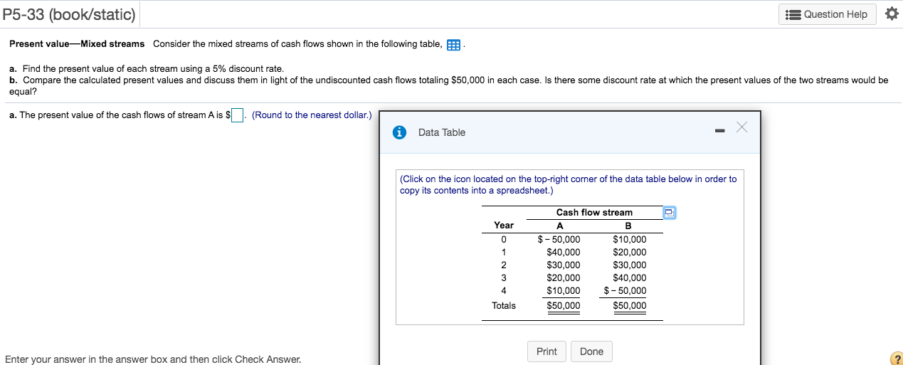Select the $-50,000 cell in stream A

coord(559,239)
